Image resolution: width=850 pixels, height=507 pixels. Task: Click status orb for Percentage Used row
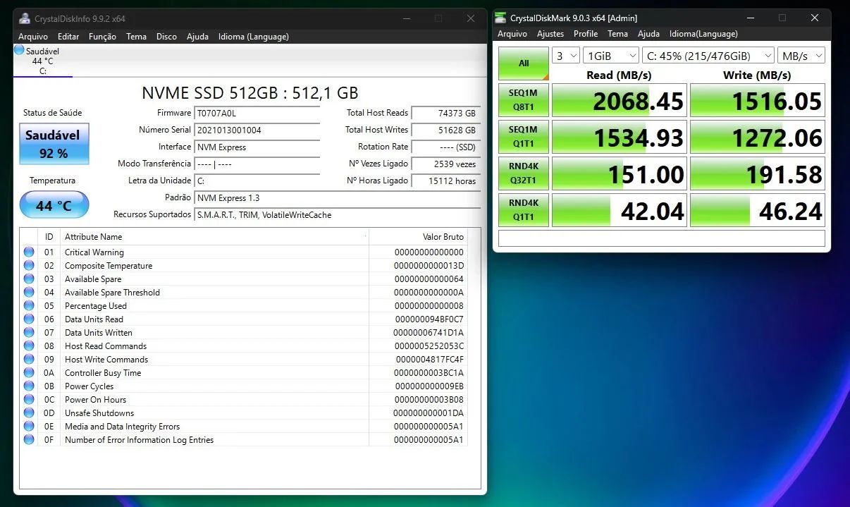[x=29, y=305]
